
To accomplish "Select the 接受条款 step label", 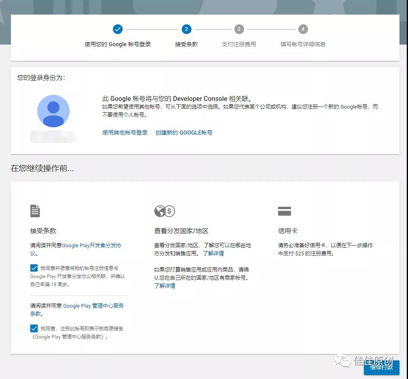I will 186,44.
